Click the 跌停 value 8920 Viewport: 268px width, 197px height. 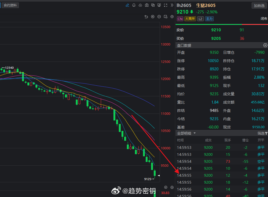pyautogui.click(x=214, y=69)
